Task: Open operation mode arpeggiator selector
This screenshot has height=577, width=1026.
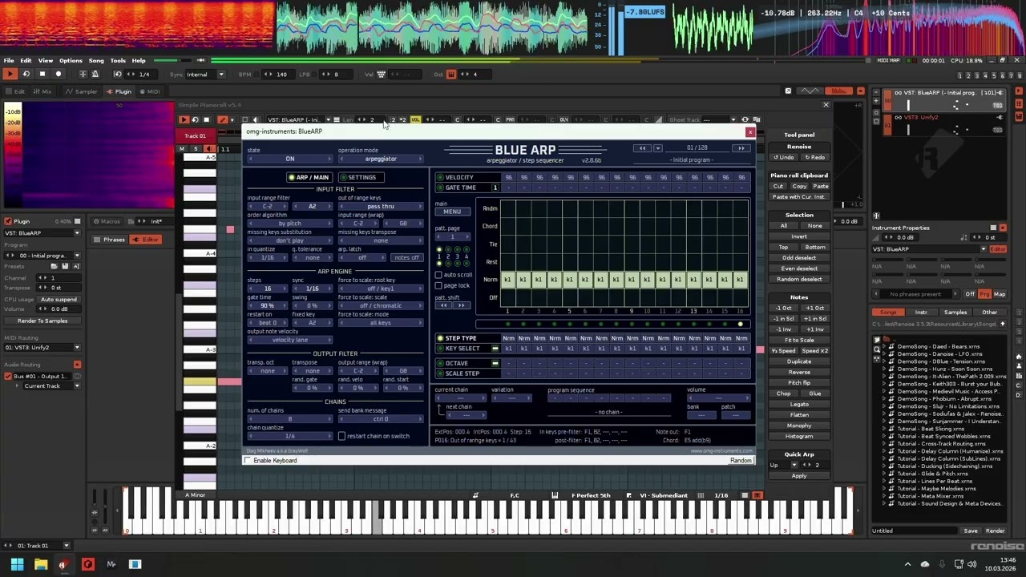Action: [x=381, y=159]
